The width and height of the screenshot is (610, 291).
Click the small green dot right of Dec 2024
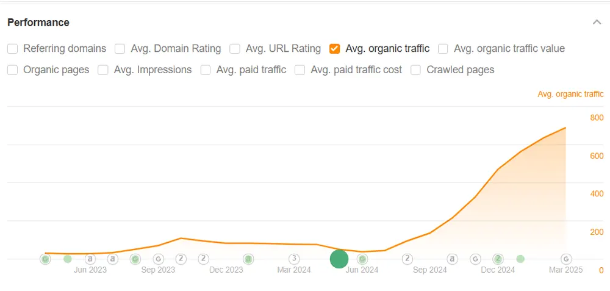click(x=520, y=259)
